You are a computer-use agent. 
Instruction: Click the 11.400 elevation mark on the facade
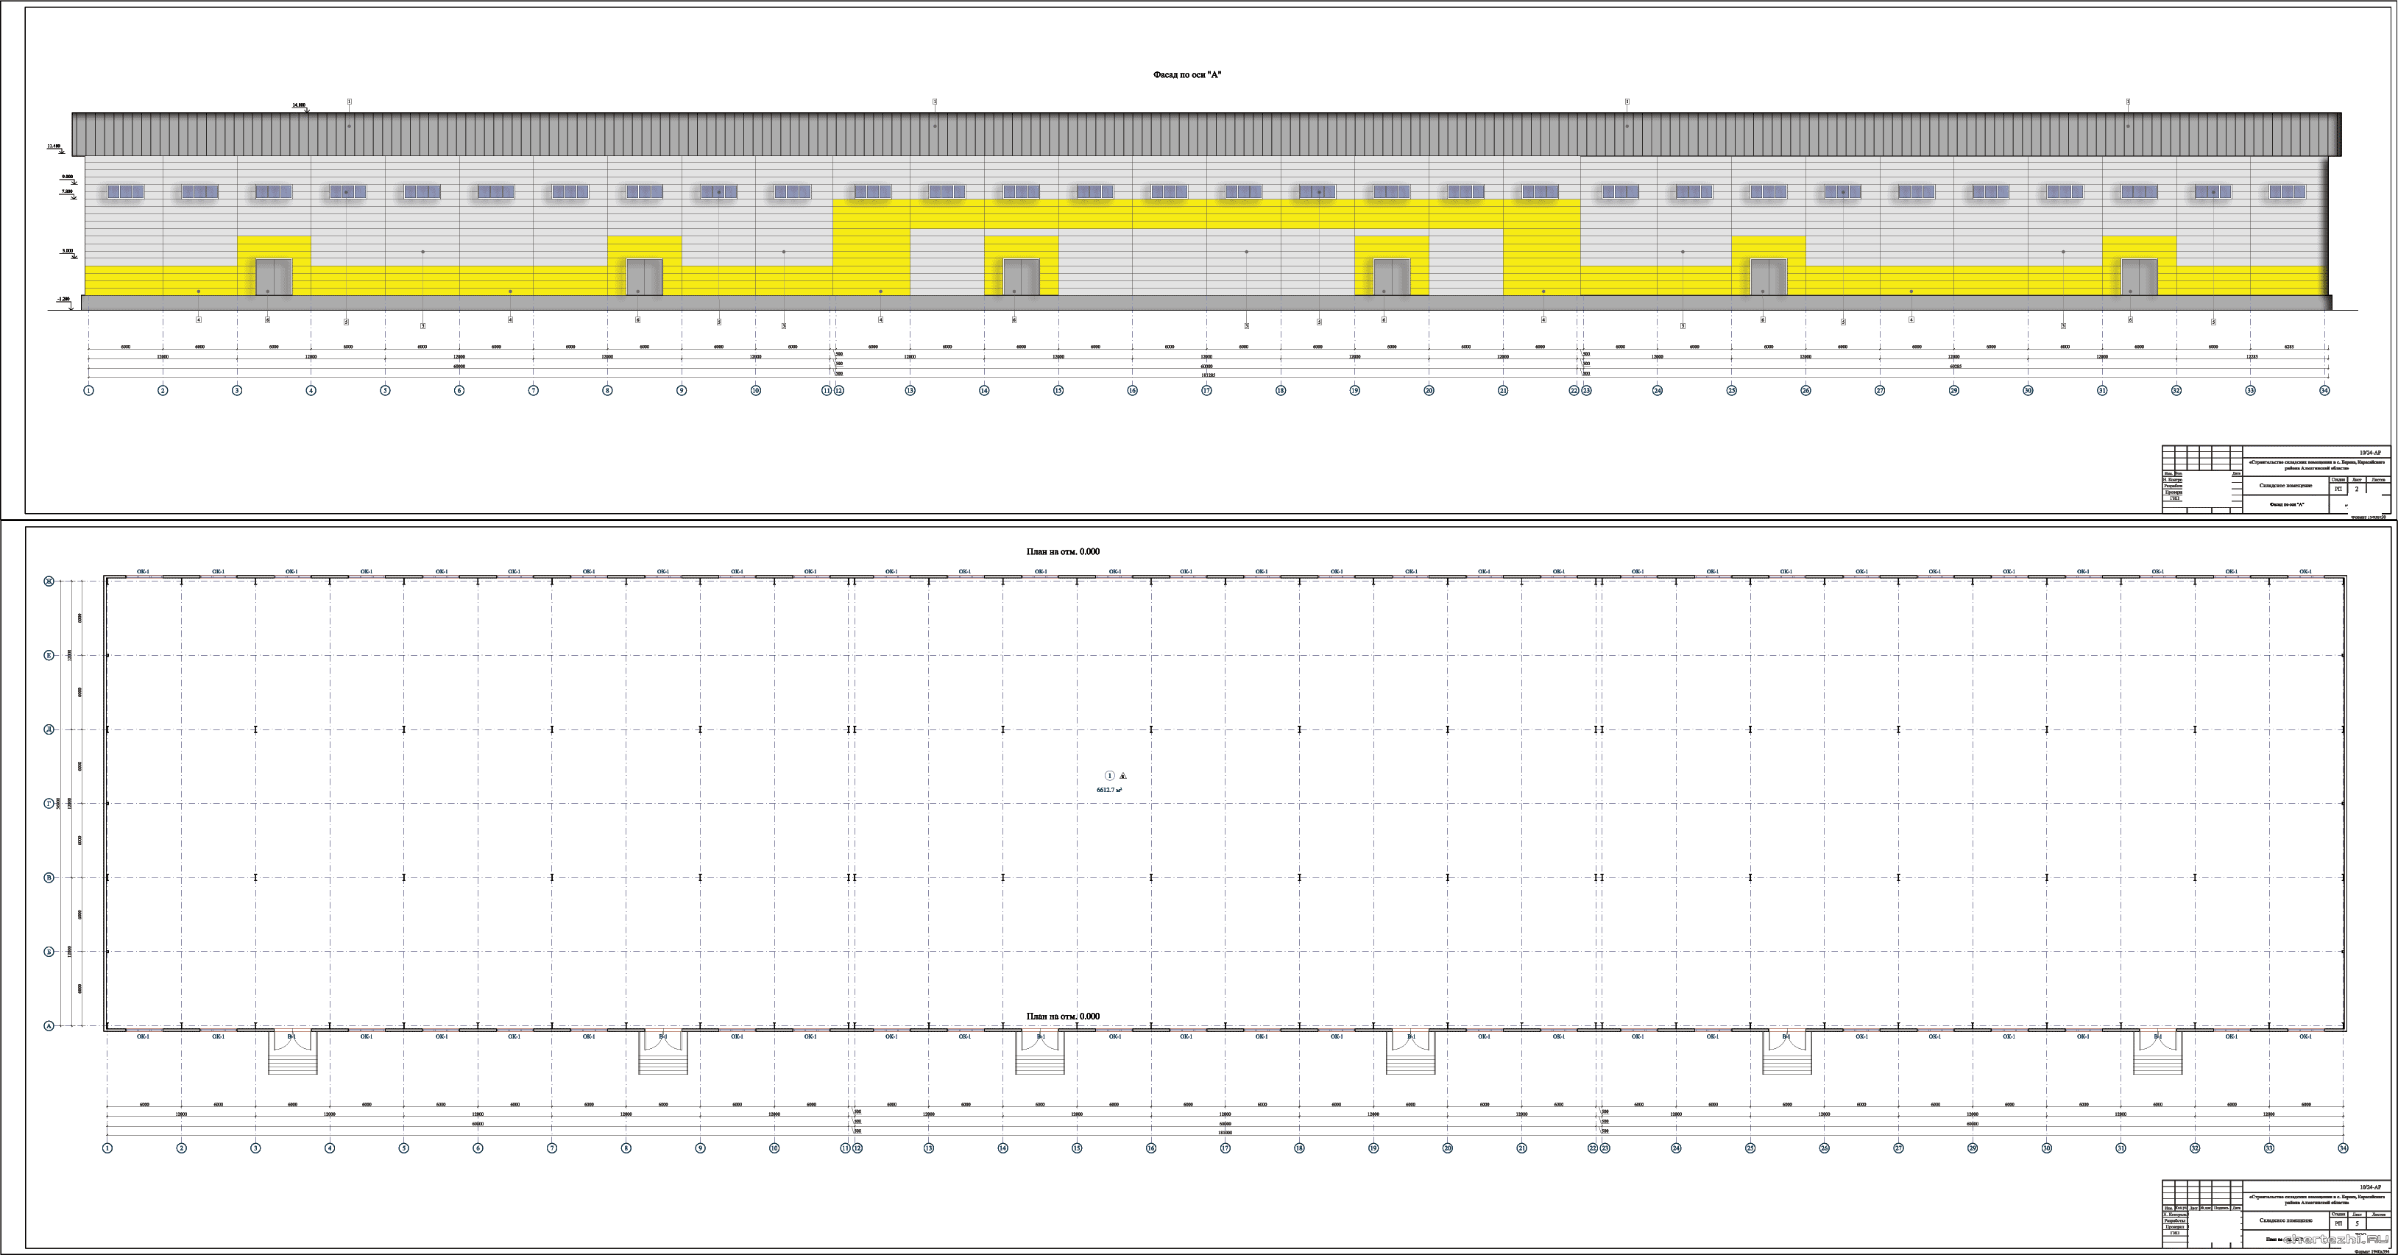tap(54, 147)
